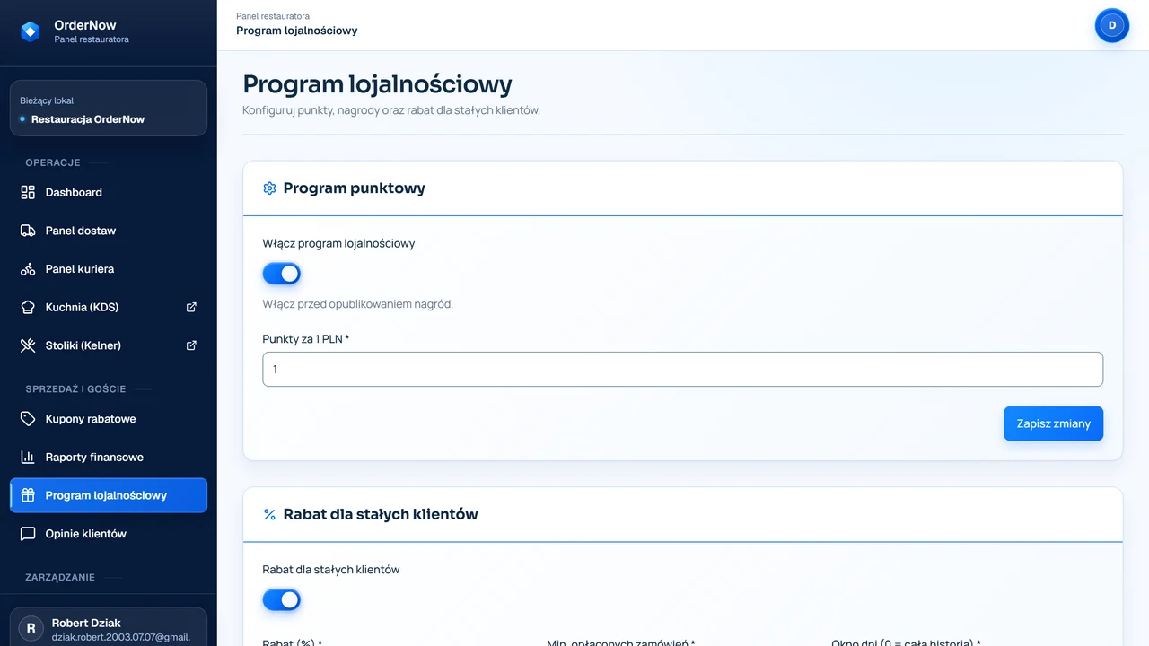Open Panel kuriera page
Screen dimensions: 1149x646
tap(109, 269)
